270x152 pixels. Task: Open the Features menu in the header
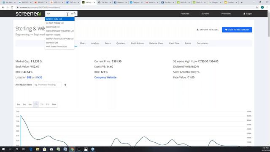tap(185, 14)
